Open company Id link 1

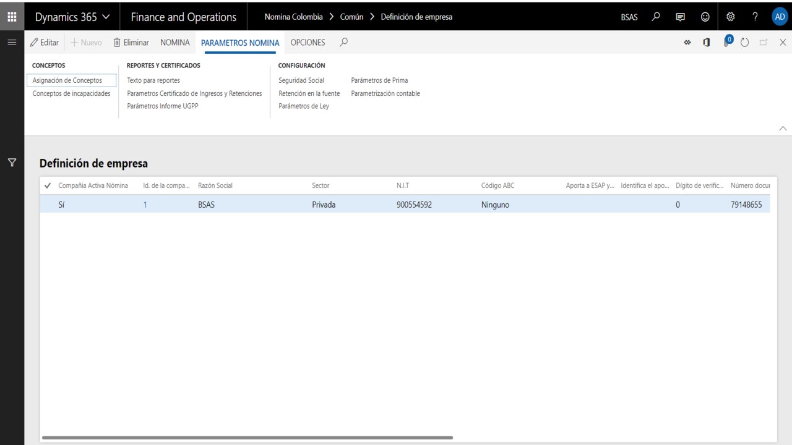[x=145, y=205]
